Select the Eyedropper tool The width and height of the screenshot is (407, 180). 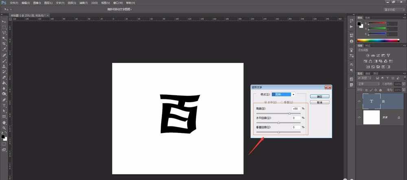click(x=4, y=49)
